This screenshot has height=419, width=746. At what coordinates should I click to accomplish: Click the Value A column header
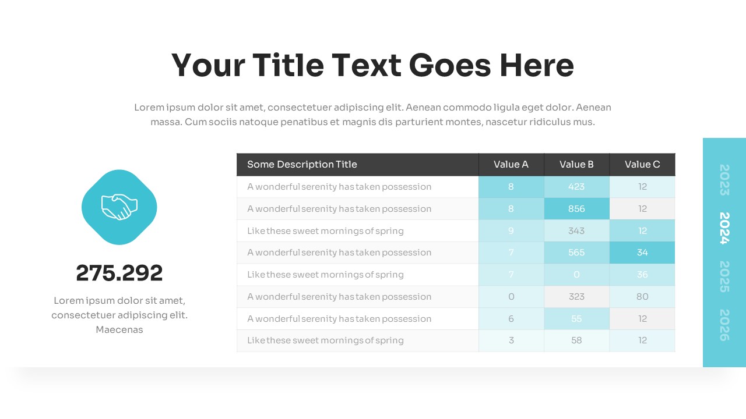tap(511, 165)
